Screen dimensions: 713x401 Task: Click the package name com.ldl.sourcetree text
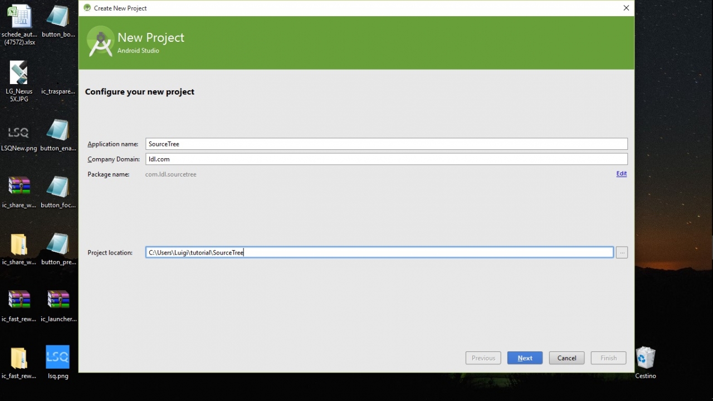click(x=170, y=174)
